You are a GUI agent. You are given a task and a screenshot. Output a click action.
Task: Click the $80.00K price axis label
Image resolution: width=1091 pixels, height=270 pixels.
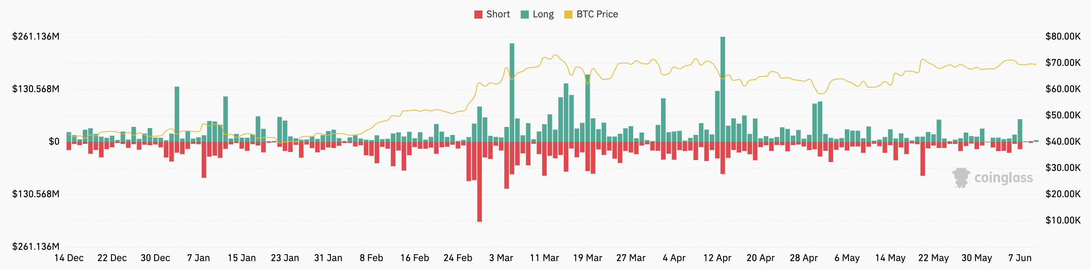pos(1063,36)
